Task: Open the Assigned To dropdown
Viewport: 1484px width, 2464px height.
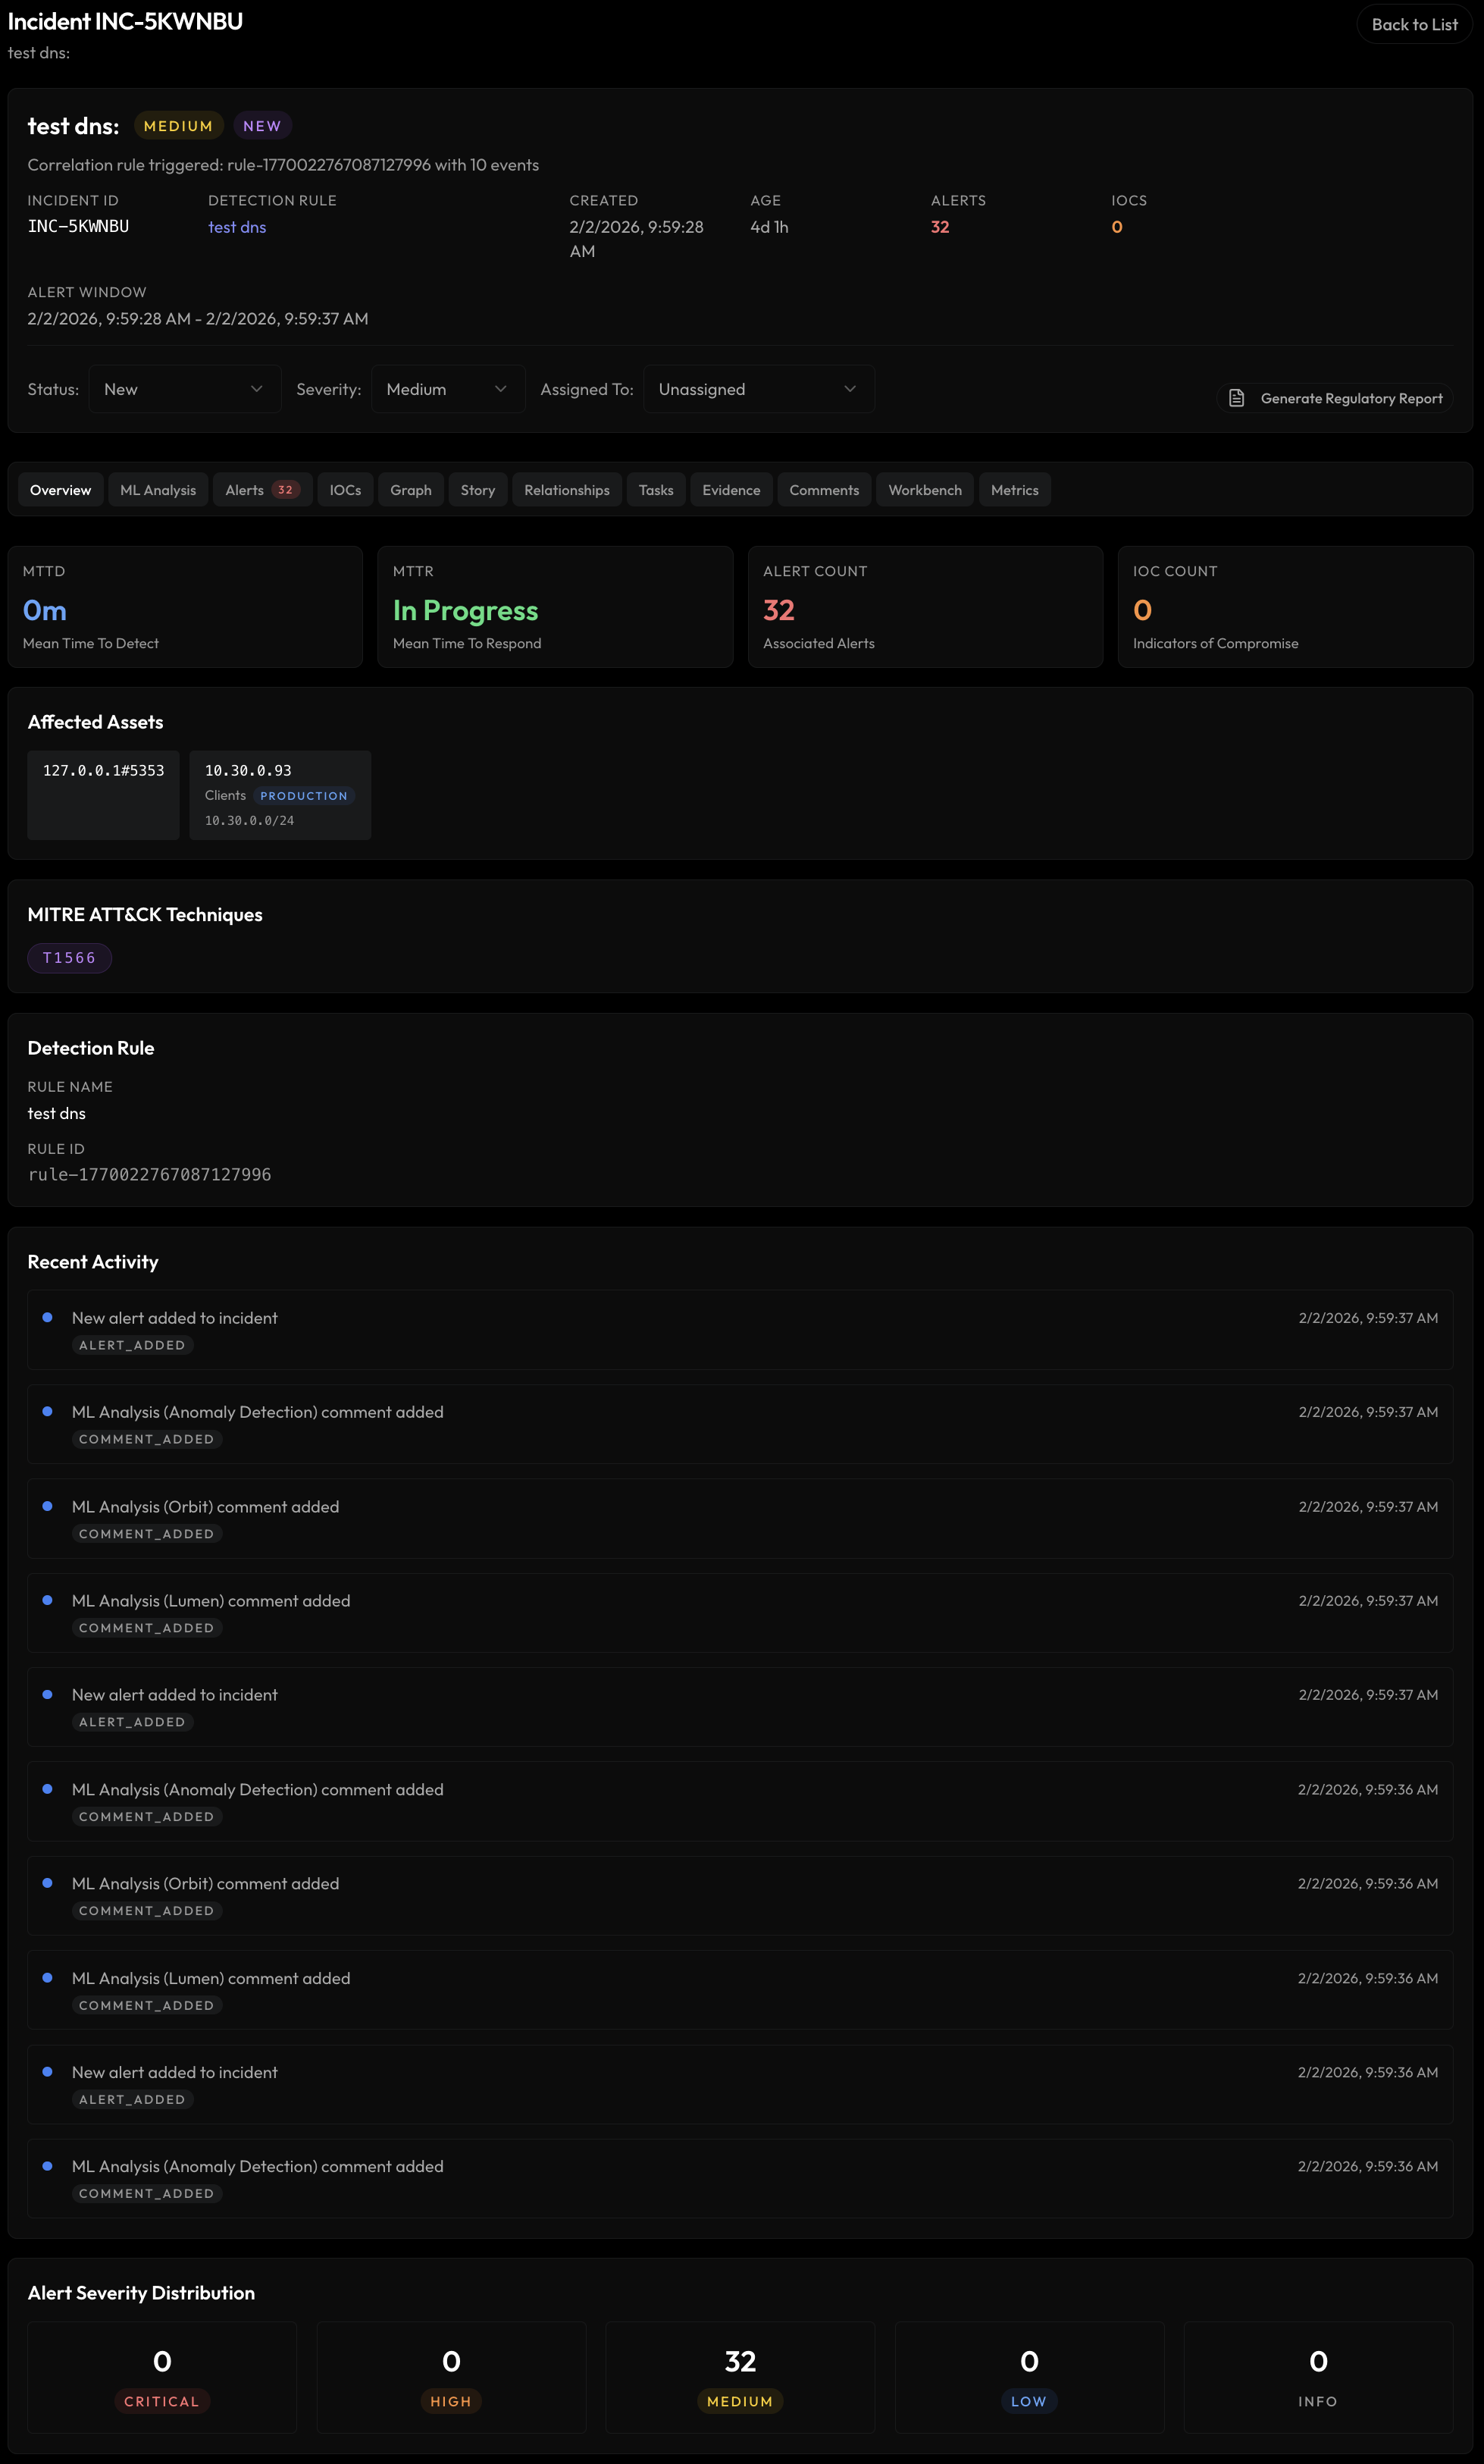Action: tap(758, 389)
